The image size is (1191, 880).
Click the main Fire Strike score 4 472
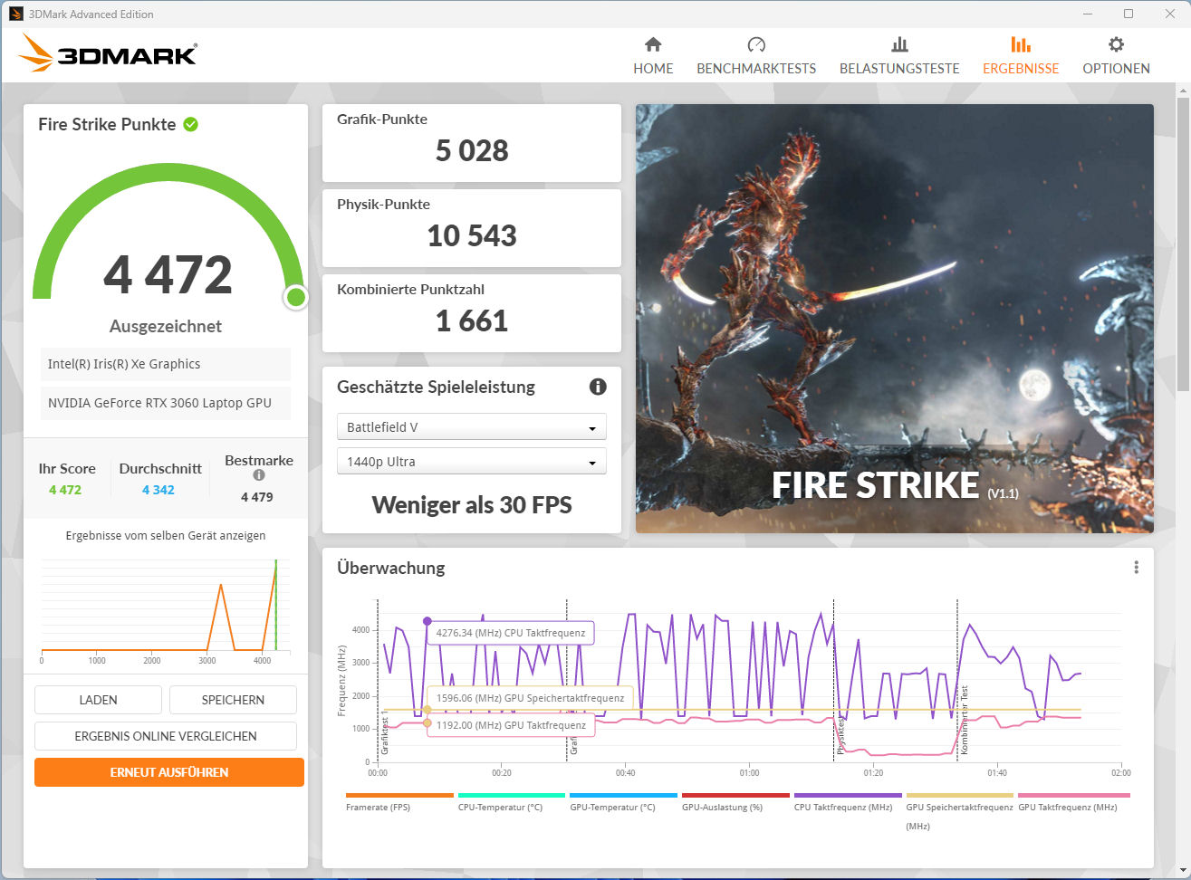168,274
